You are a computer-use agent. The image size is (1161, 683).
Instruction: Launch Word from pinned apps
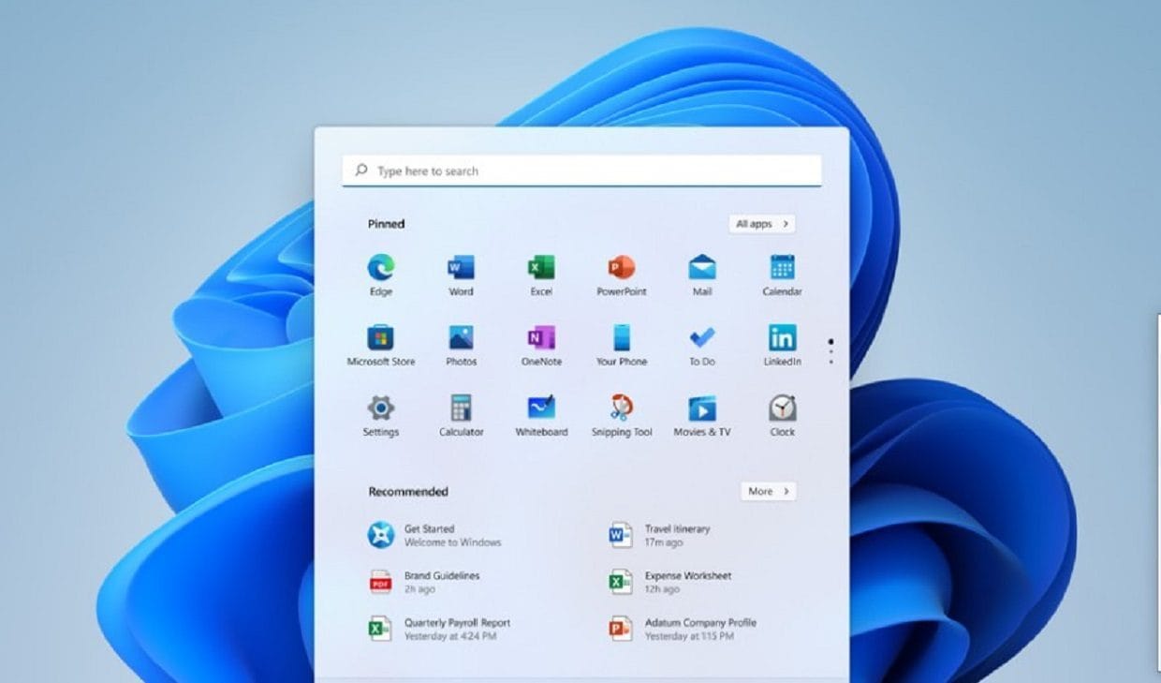[x=461, y=275]
